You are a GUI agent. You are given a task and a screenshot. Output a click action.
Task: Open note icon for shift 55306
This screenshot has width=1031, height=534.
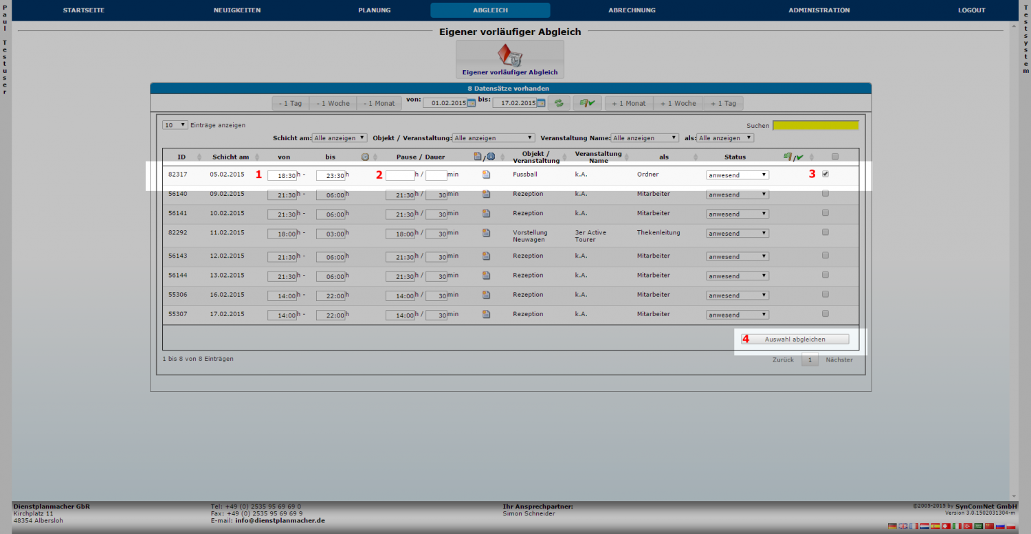click(x=486, y=295)
